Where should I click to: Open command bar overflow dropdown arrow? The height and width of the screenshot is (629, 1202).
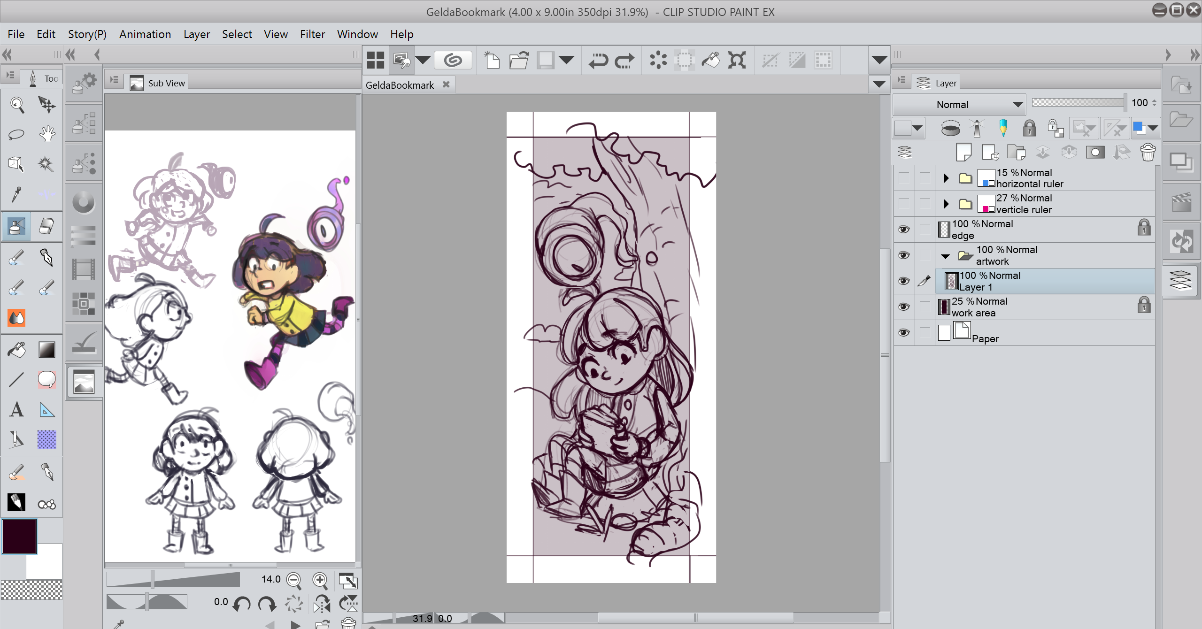pyautogui.click(x=879, y=60)
